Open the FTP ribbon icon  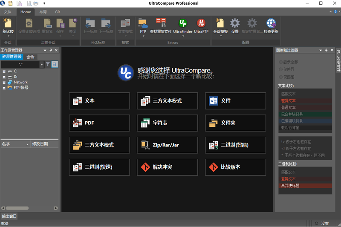(143, 23)
